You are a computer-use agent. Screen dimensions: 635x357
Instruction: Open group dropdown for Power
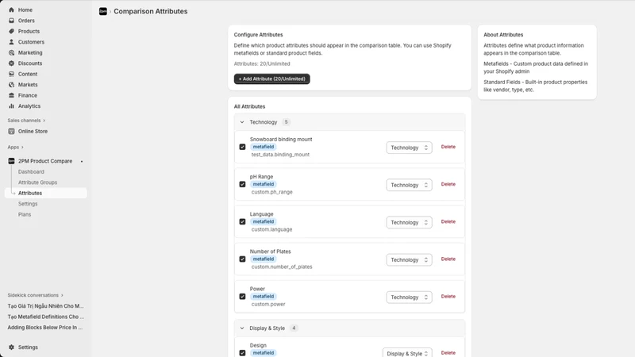click(x=409, y=297)
